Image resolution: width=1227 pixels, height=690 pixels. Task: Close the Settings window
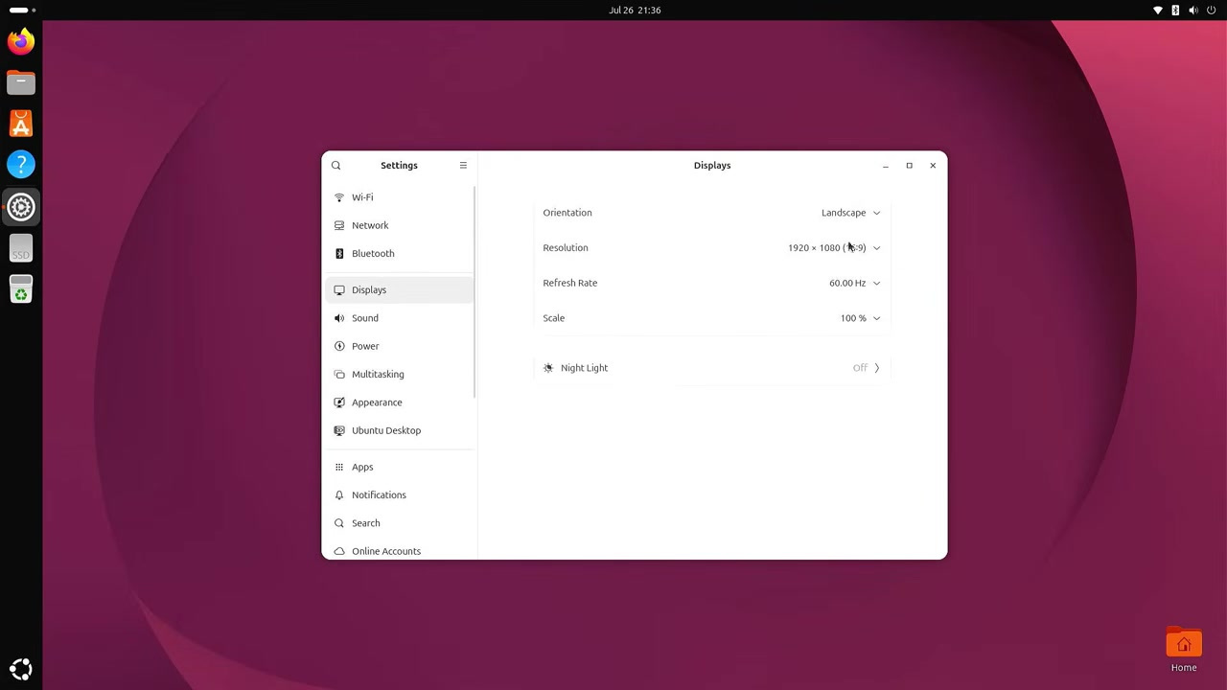click(933, 165)
